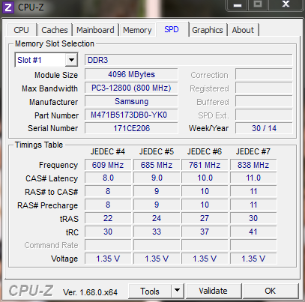Expand the Slot #1 memory slot dropdown
The image size is (305, 302).
click(x=71, y=60)
